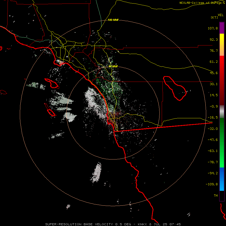Click the 30.1 velocity scale value

click(214, 84)
